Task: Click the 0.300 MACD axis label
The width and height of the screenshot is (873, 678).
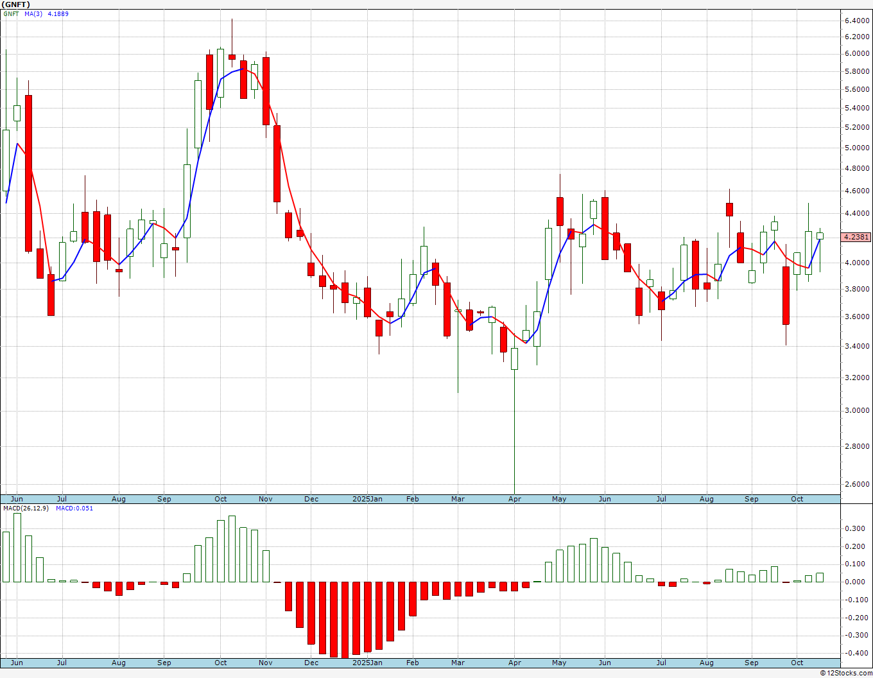Action: (854, 528)
